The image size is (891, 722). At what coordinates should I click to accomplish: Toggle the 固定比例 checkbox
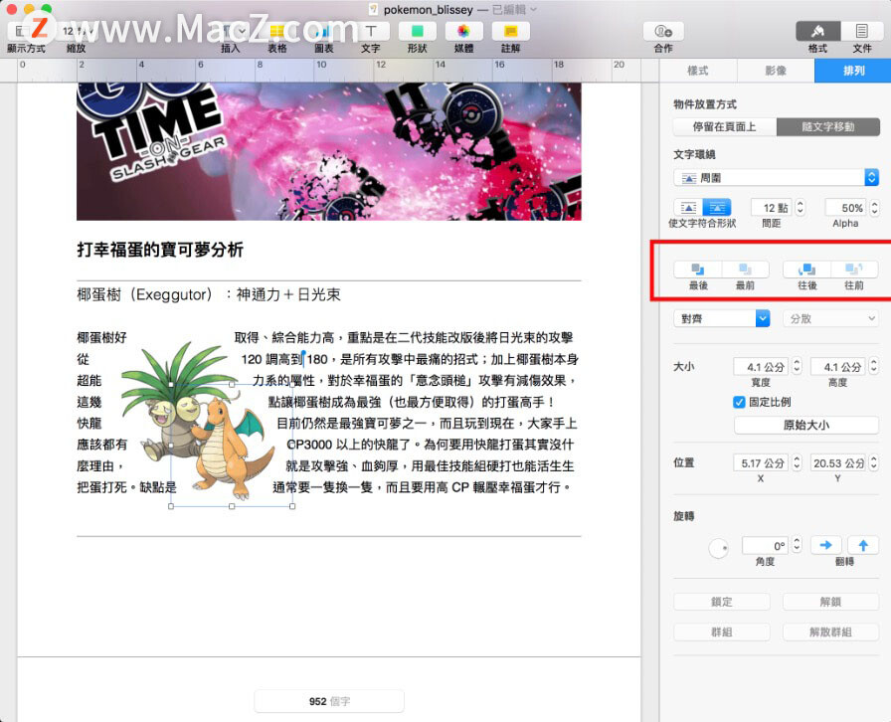pos(739,402)
